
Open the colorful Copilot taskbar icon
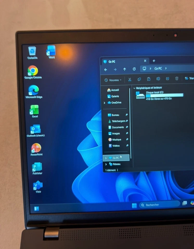click(192, 203)
